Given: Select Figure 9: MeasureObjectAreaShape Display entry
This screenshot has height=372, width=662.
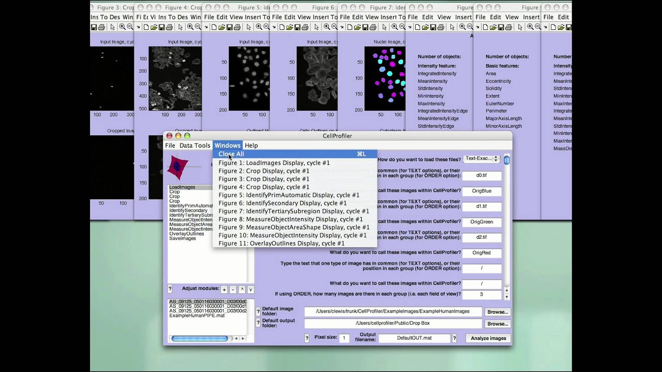Looking at the screenshot, I should (x=294, y=227).
